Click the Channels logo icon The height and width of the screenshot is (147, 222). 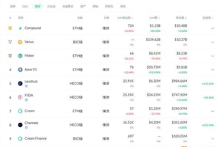[x=20, y=125]
